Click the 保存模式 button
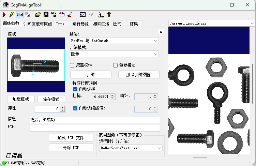256x166 pixels. pyautogui.click(x=51, y=99)
